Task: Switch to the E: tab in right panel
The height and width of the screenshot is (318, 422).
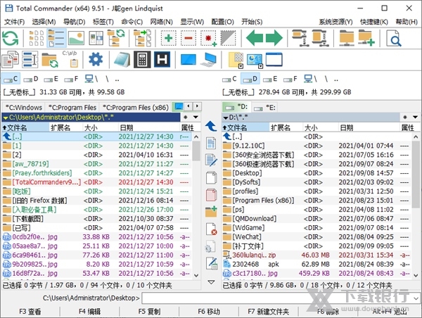Action: (x=265, y=108)
